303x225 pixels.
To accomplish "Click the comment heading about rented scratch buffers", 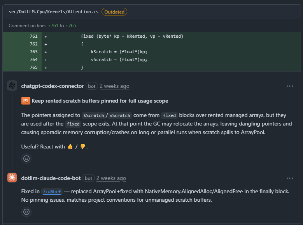I will click(x=100, y=101).
